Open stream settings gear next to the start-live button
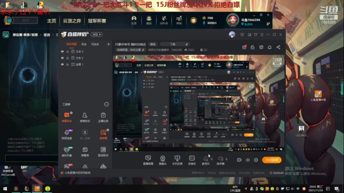This screenshot has height=193, width=344. [x=256, y=160]
